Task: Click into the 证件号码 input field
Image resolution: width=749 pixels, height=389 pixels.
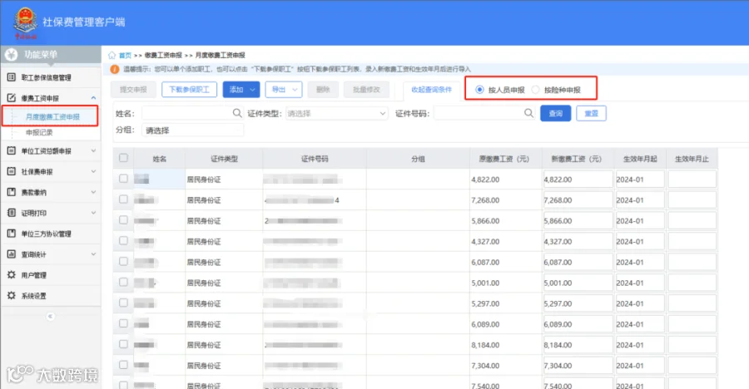Action: click(x=484, y=114)
